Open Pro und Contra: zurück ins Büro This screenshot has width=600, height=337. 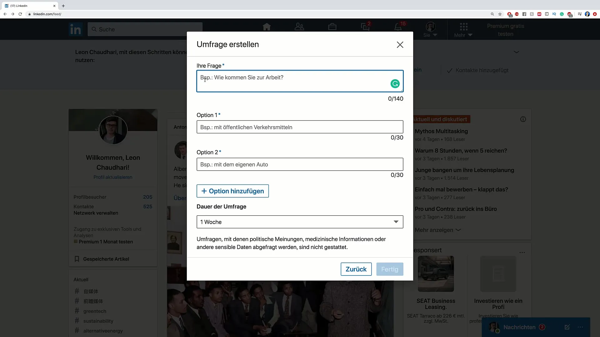point(456,209)
